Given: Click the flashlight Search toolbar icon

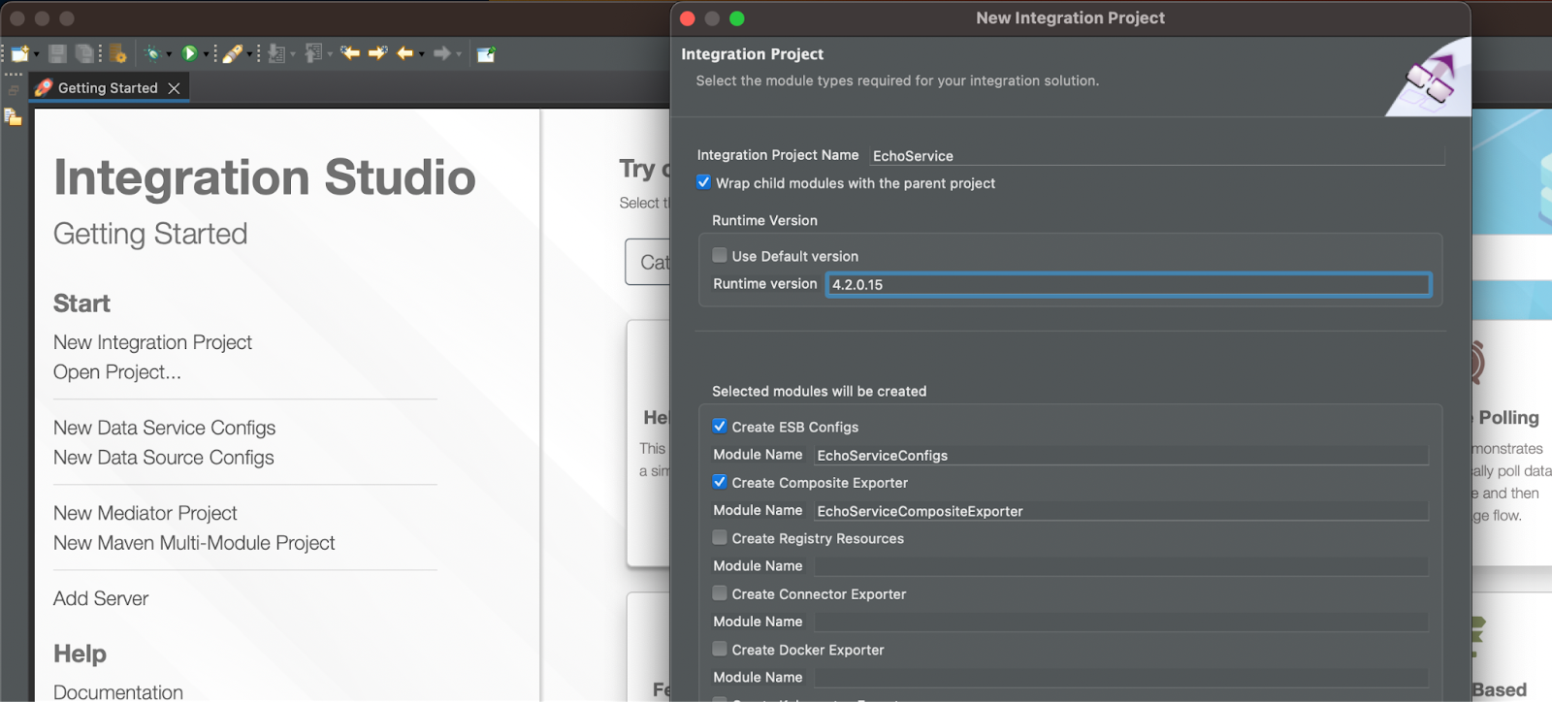Looking at the screenshot, I should (232, 54).
